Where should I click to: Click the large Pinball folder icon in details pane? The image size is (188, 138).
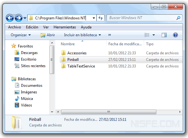(x=17, y=123)
